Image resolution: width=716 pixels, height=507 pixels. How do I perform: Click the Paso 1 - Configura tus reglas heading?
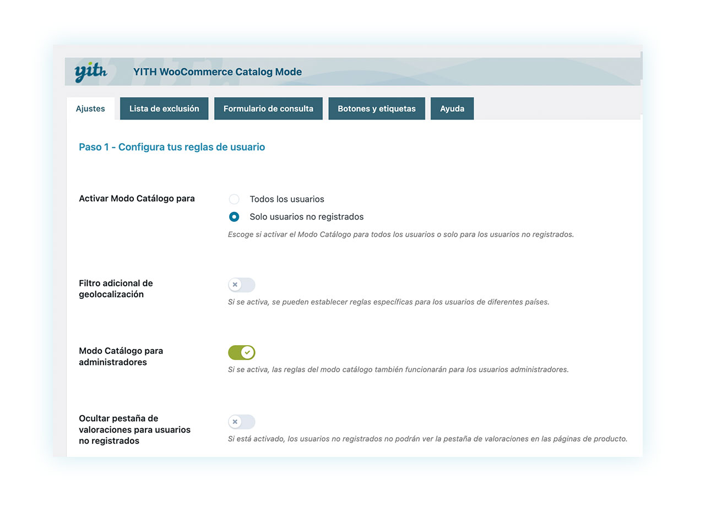click(172, 147)
